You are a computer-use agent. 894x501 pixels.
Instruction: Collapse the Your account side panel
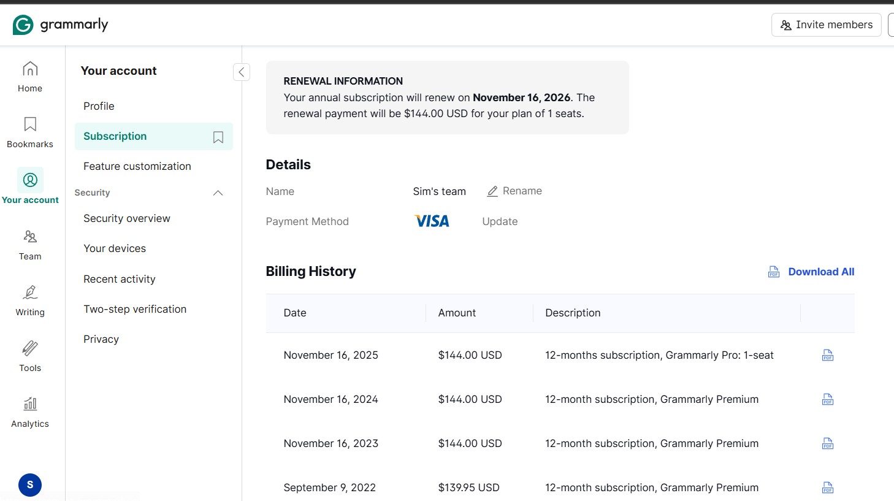(x=242, y=72)
